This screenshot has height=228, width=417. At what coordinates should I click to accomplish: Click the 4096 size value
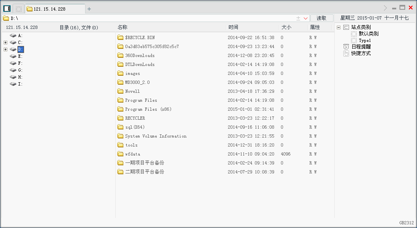[x=285, y=154]
